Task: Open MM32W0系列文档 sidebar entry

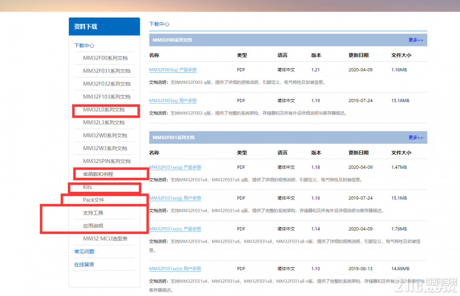Action: pyautogui.click(x=105, y=135)
